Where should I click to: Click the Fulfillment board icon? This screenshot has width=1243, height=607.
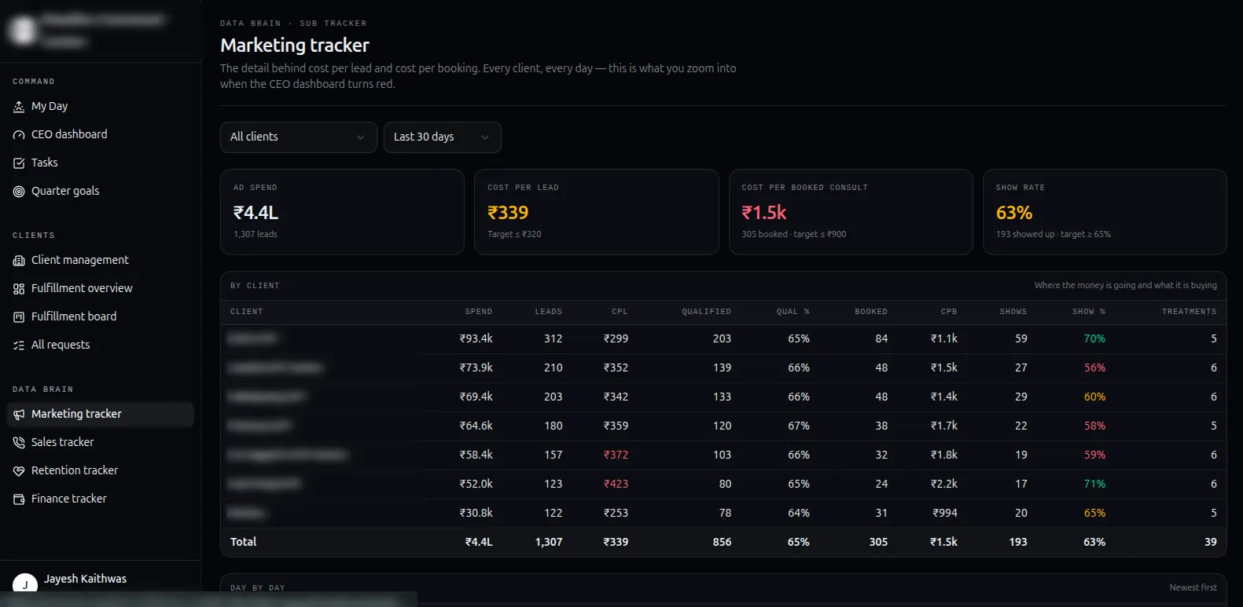19,317
